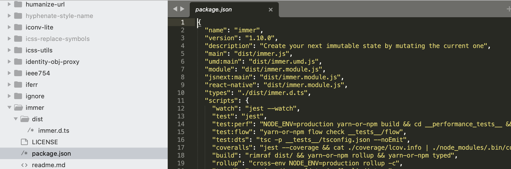Expand the icss-replace-symbols folder arrow
Image resolution: width=511 pixels, height=169 pixels.
click(x=9, y=39)
